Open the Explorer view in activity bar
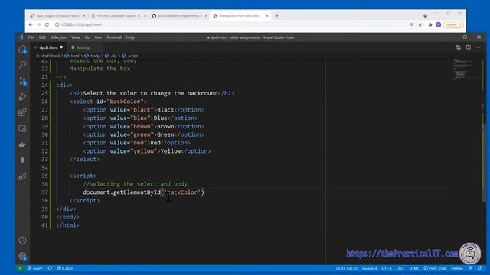 [22, 49]
